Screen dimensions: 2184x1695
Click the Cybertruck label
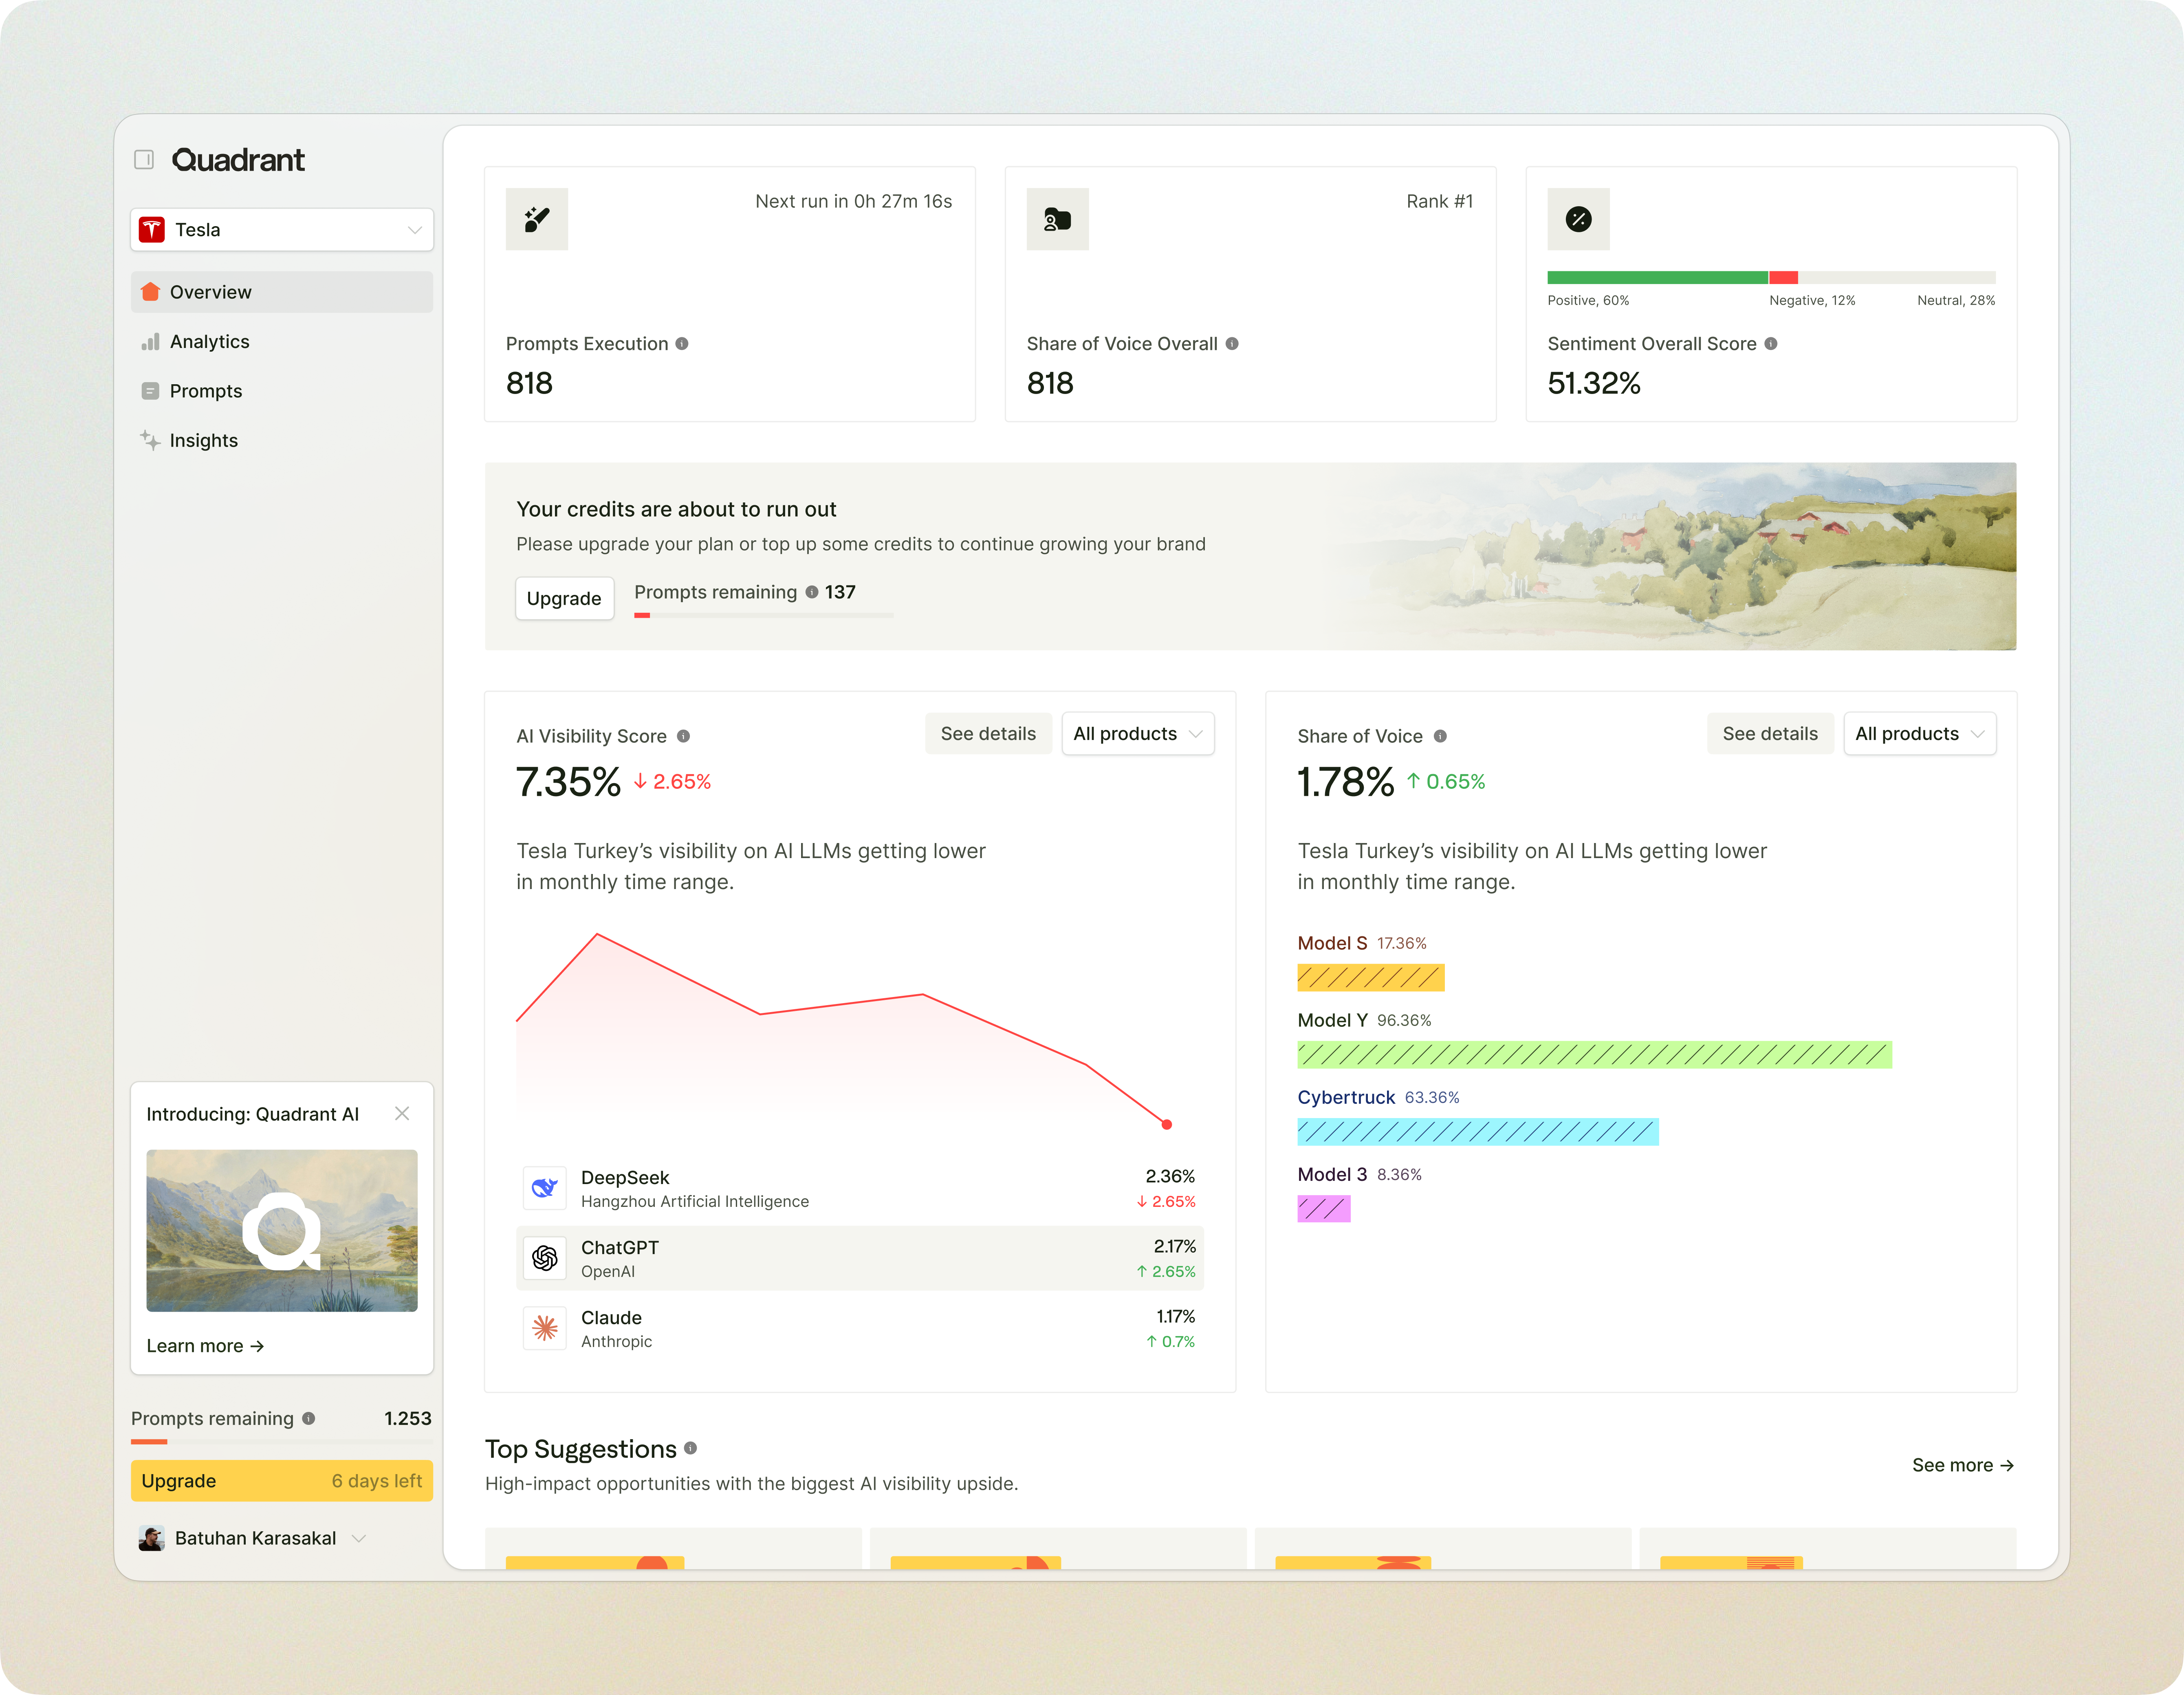point(1346,1098)
